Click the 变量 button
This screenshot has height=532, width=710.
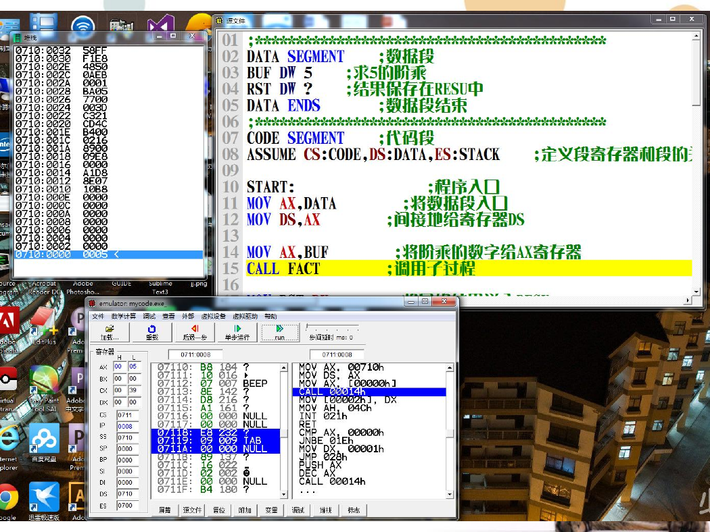271,510
